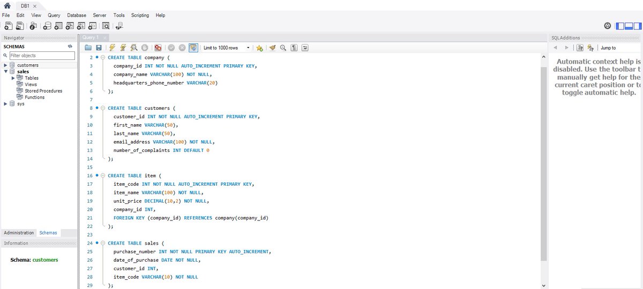Go back in SQLAdditions help history
Image resolution: width=643 pixels, height=289 pixels.
pos(556,48)
